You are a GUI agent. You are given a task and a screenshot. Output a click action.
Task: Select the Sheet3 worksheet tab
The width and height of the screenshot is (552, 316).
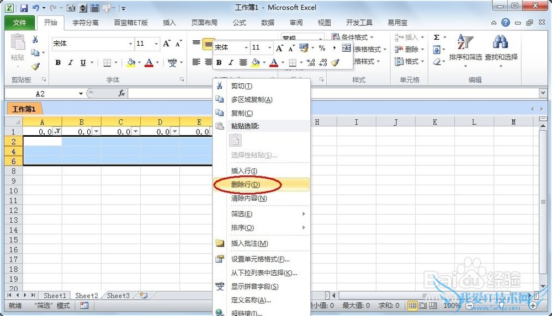point(118,296)
